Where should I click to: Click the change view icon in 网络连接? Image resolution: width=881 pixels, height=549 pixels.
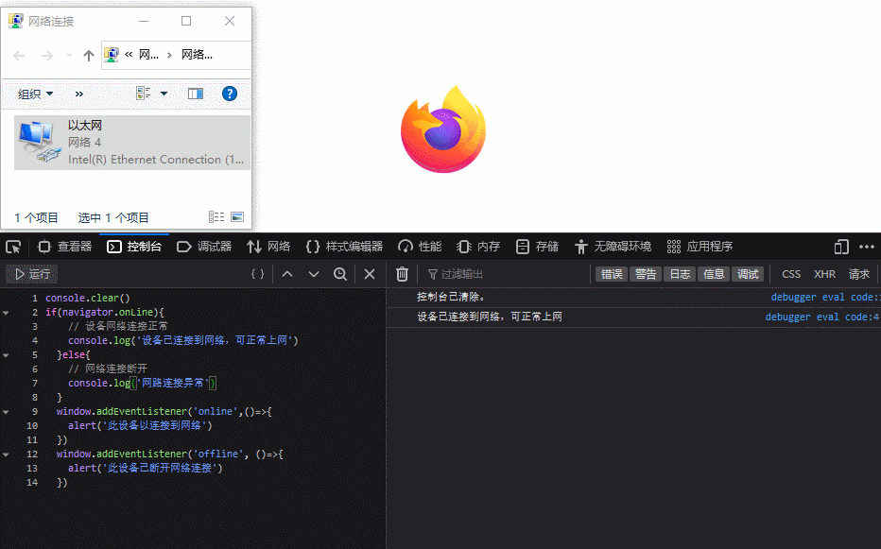click(x=144, y=94)
